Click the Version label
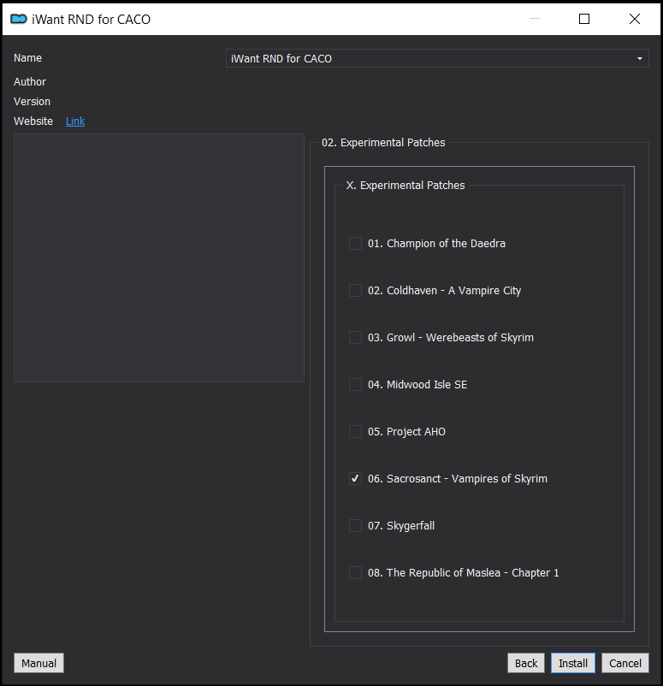The height and width of the screenshot is (686, 663). [32, 102]
